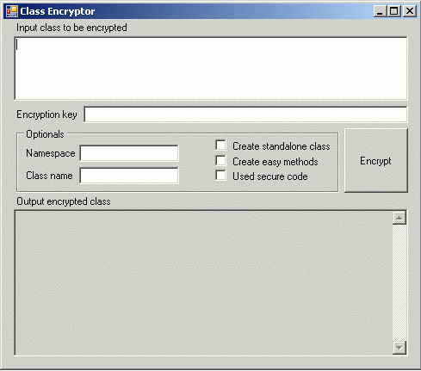Click the Class Encryptor title bar text
421x371 pixels.
click(x=58, y=11)
